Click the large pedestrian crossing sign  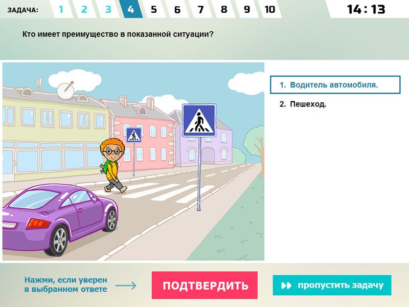(x=199, y=120)
